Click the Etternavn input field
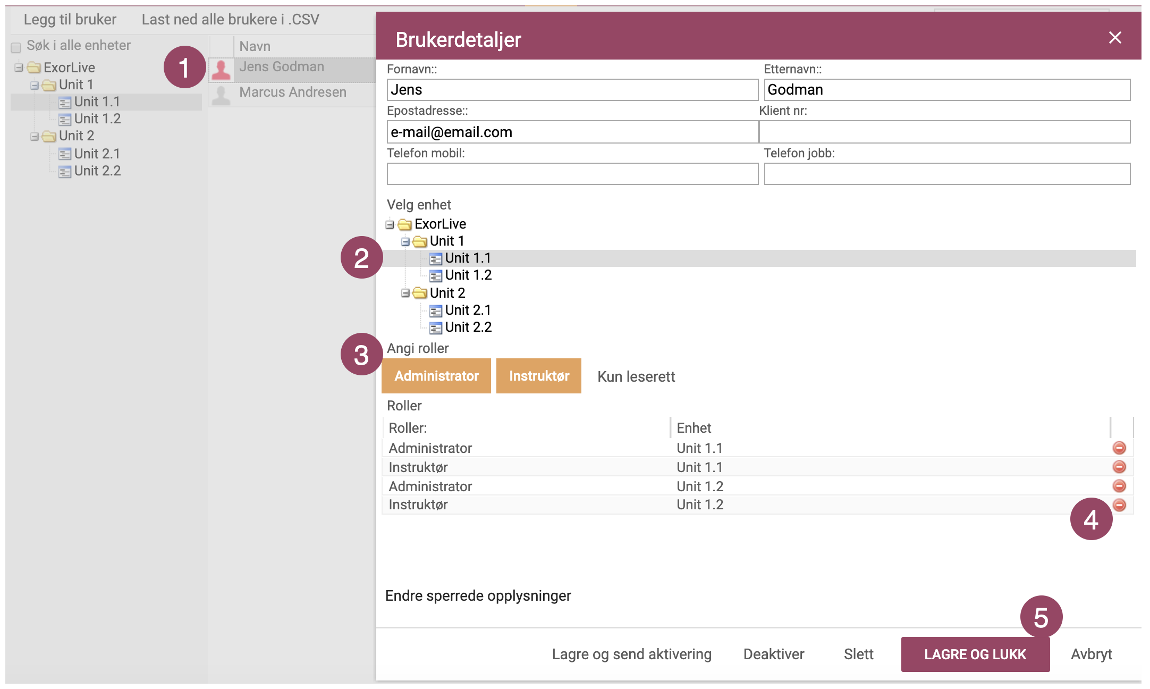 pos(947,90)
